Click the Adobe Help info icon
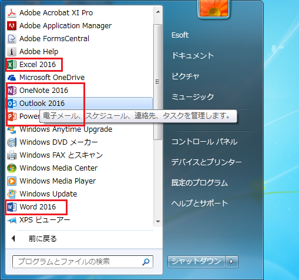299x280 pixels. 12,52
